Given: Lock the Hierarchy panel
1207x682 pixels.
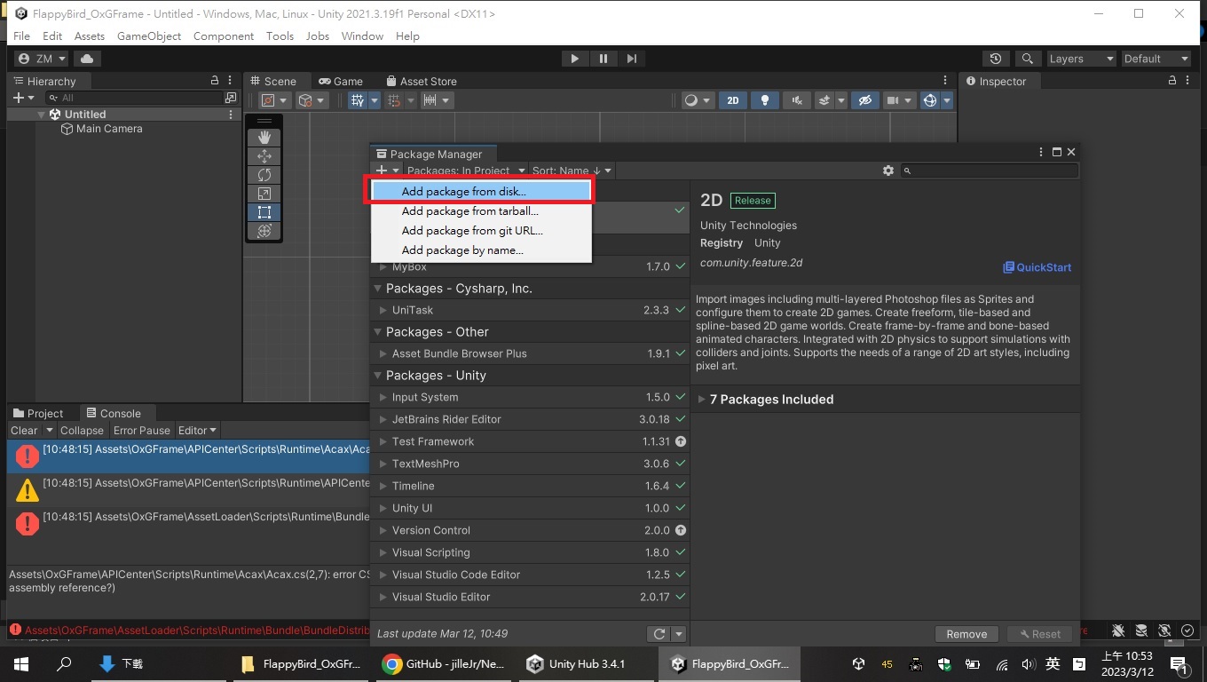Looking at the screenshot, I should [x=214, y=80].
